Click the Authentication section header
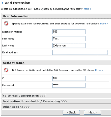Image resolution: width=111 pixels, height=117 pixels. tap(14, 63)
